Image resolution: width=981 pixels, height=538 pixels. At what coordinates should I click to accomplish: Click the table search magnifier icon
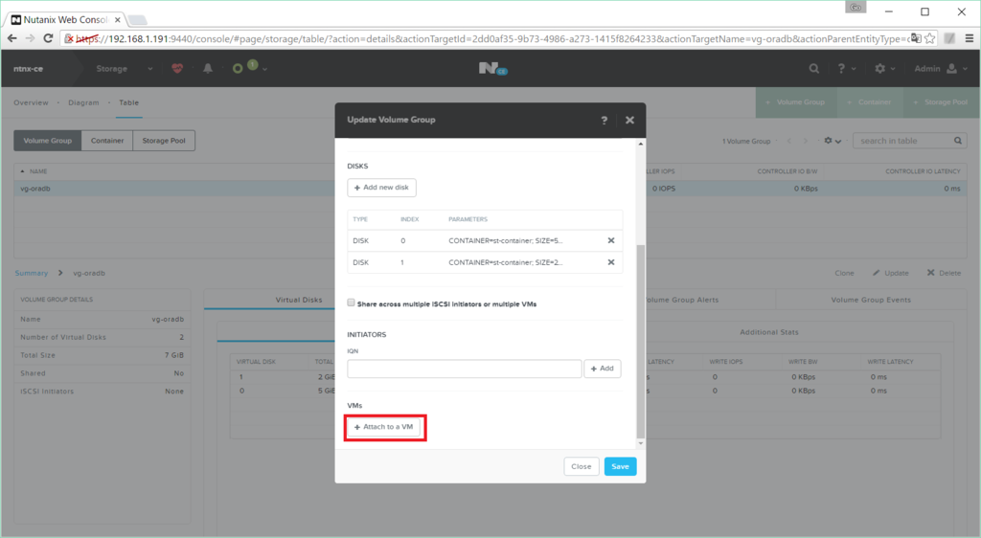click(x=958, y=141)
